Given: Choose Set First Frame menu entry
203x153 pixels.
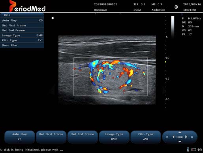Looking at the screenshot, I should pos(22,25).
